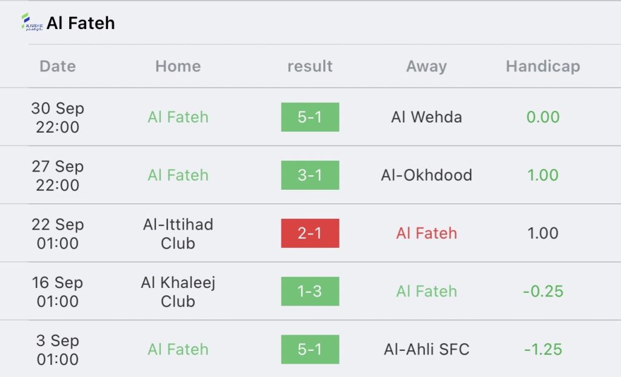Open the 1-3 result at Al Khaleej Club
This screenshot has width=621, height=377.
310,291
